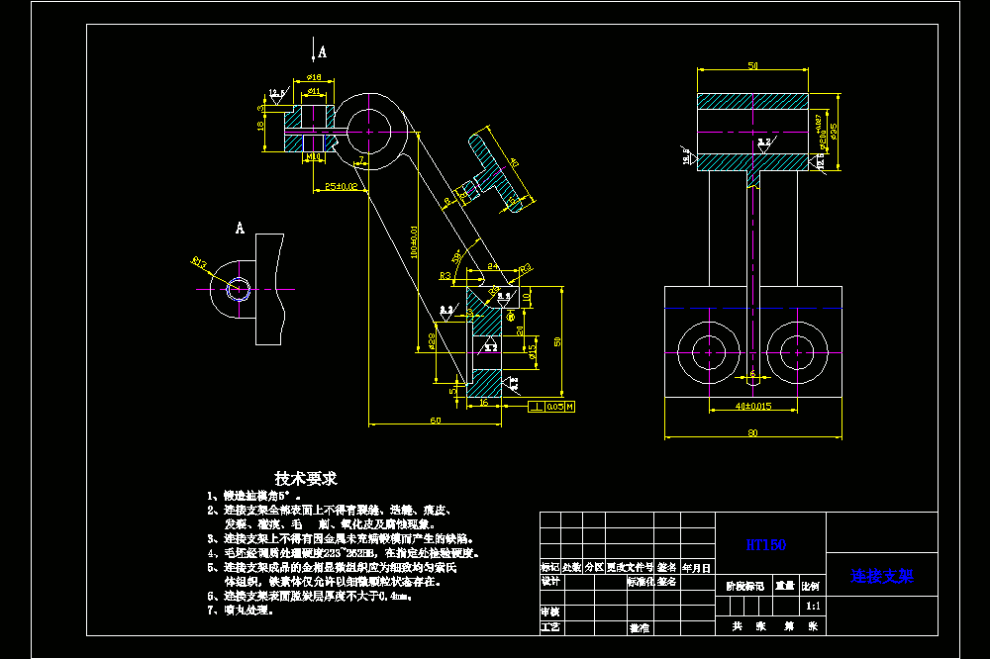Select the 16 dimension text
The image size is (990, 659).
(484, 402)
